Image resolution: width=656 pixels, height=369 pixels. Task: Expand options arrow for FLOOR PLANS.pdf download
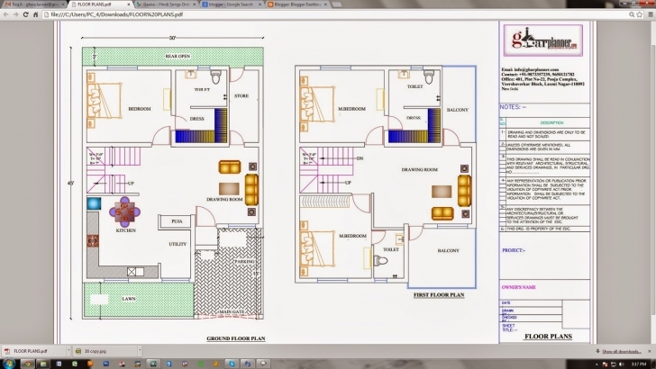[68, 351]
